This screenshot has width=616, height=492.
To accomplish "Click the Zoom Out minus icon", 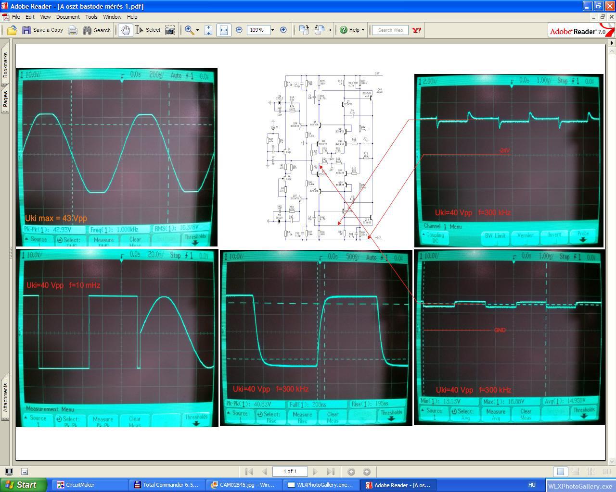I will pos(239,30).
